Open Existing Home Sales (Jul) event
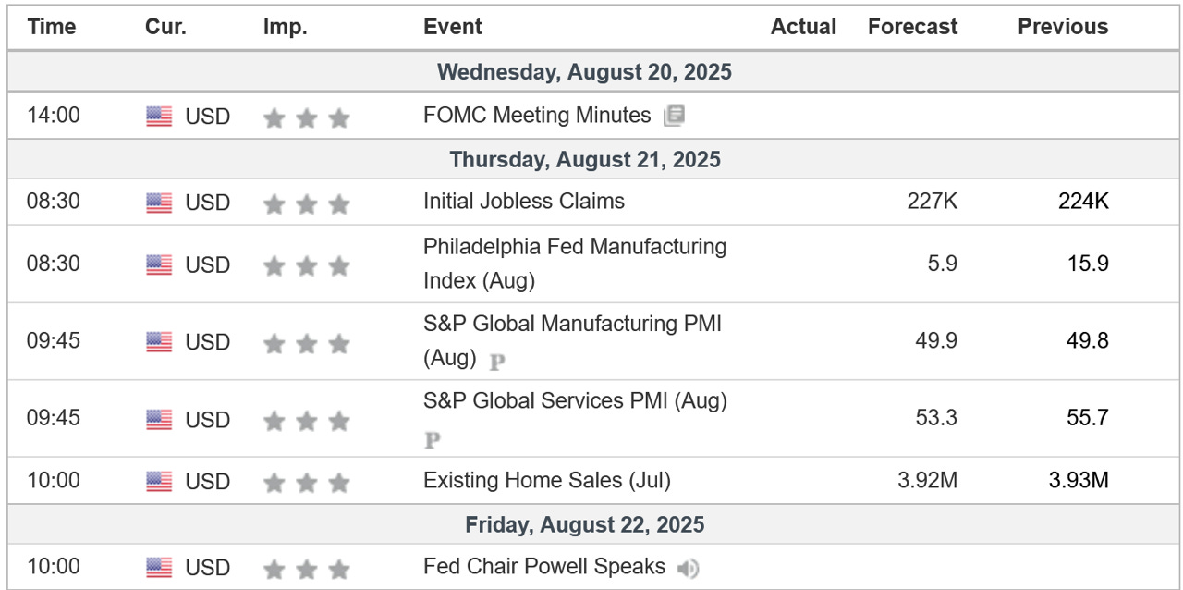Image resolution: width=1183 pixels, height=590 pixels. [x=546, y=481]
